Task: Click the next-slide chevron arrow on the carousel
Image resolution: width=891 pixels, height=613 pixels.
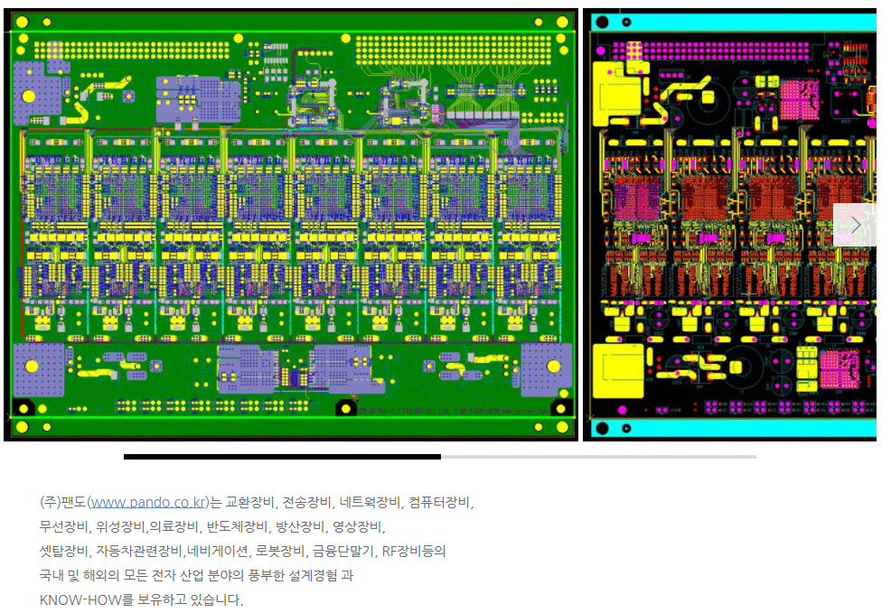Action: (855, 224)
